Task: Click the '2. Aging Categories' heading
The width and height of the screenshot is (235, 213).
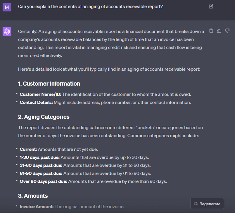Action: 44,117
